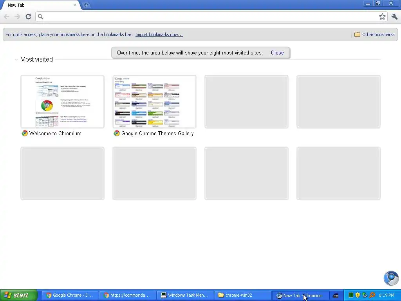Click Google Chrome Themes Gallery title link
This screenshot has width=401, height=301.
[x=157, y=133]
